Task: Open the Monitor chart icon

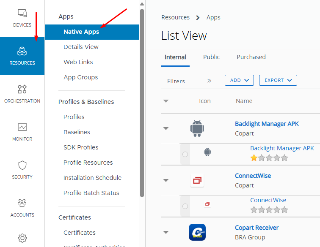Action: click(x=22, y=127)
